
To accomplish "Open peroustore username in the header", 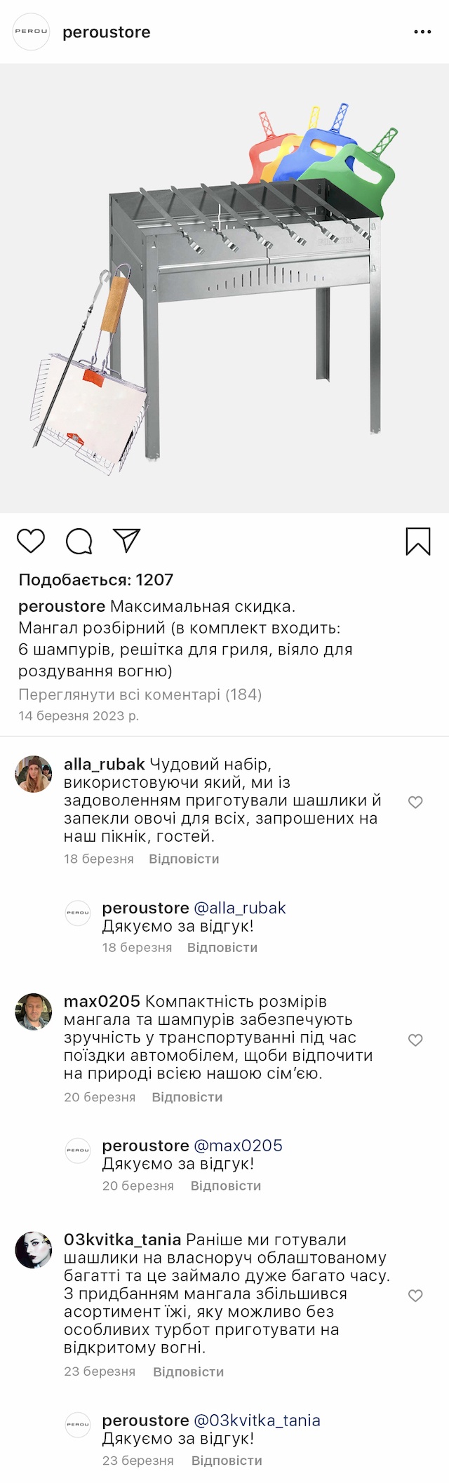I will 107,32.
